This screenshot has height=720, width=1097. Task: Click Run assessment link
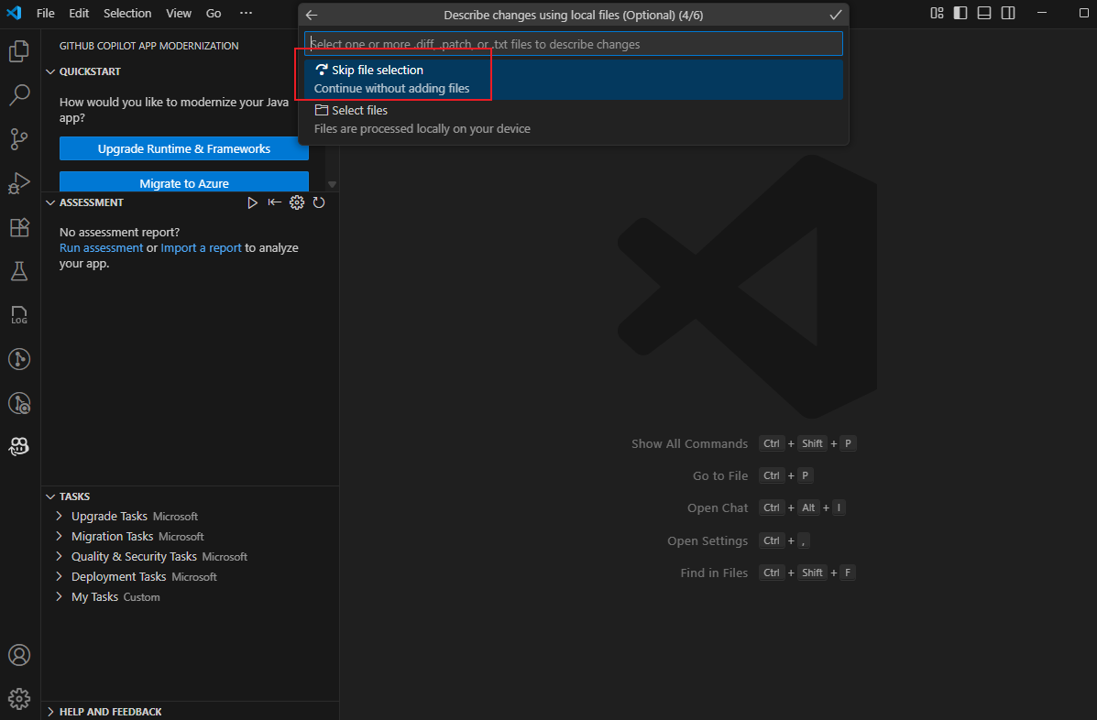click(x=101, y=247)
